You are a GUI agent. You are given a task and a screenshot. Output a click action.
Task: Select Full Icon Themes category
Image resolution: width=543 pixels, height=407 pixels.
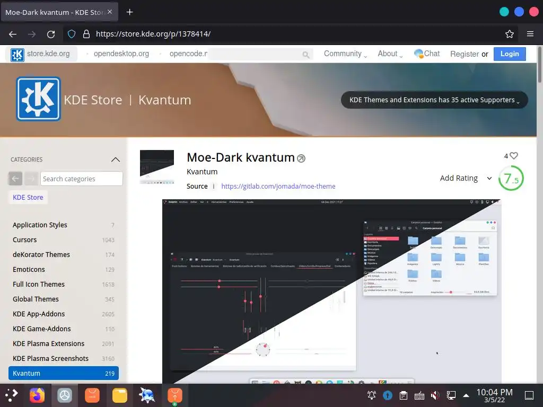[64, 285]
